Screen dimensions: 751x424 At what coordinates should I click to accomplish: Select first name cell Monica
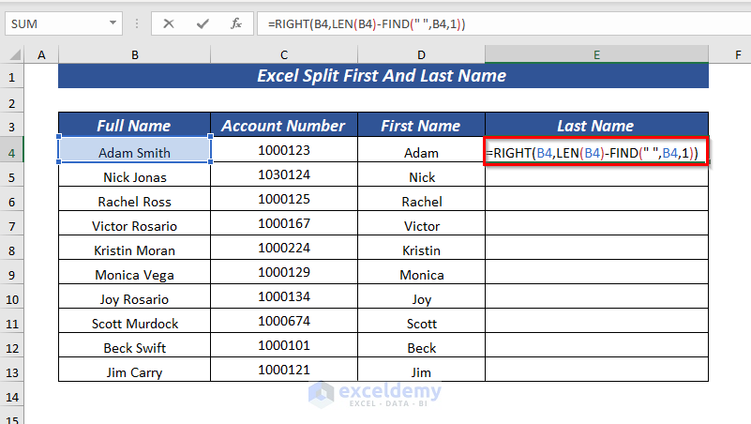click(422, 275)
